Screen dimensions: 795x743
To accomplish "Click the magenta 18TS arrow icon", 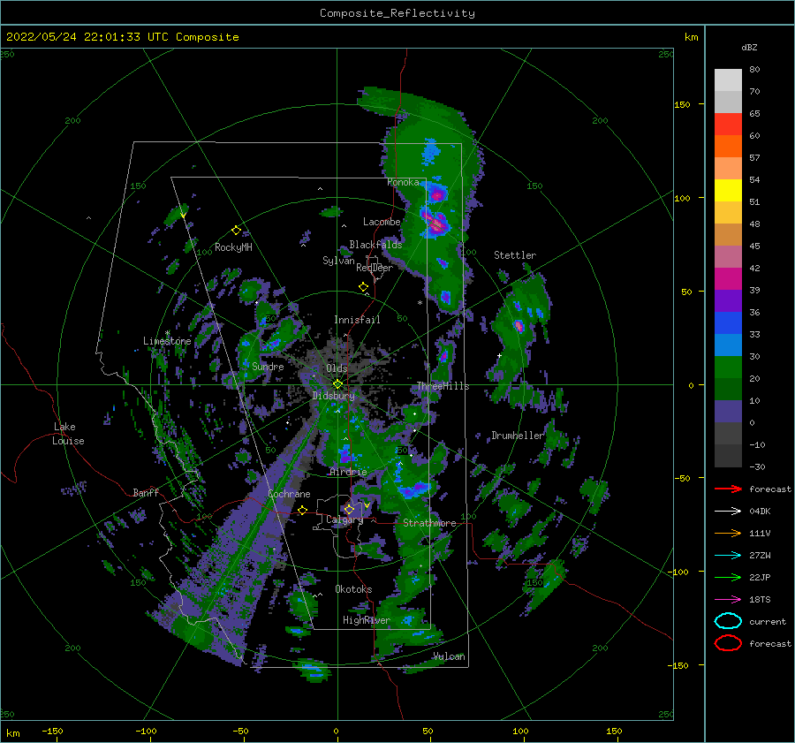I will coord(728,600).
